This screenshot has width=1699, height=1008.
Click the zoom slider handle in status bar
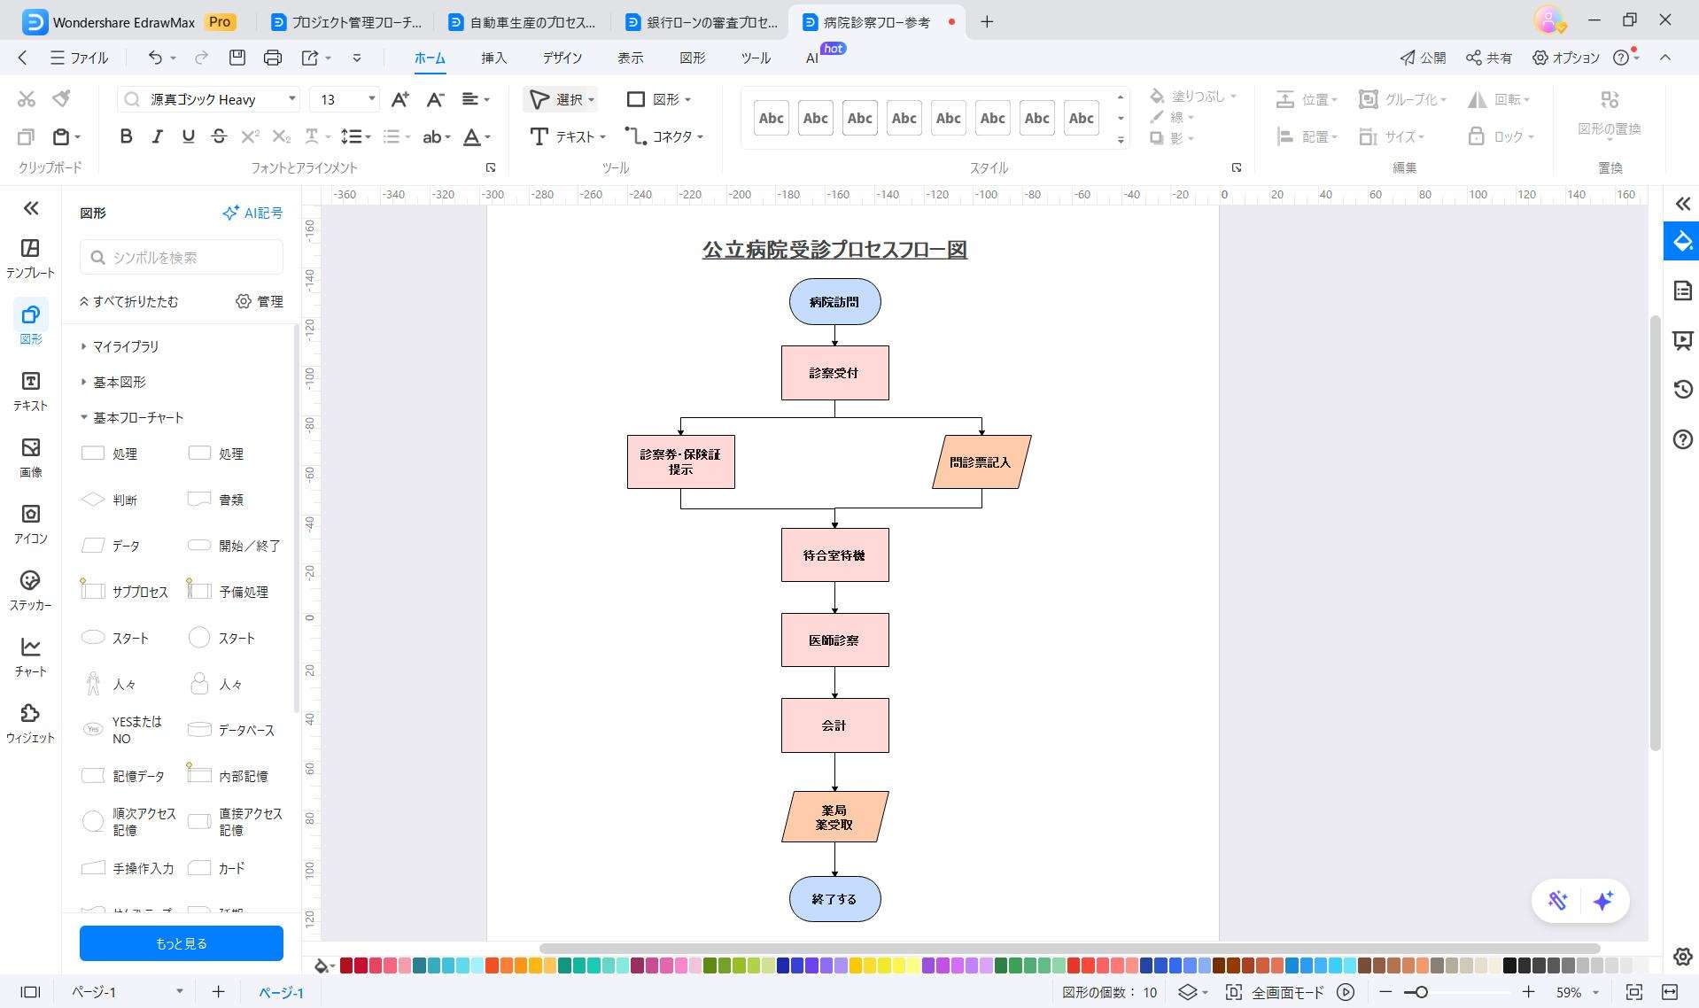click(1421, 992)
